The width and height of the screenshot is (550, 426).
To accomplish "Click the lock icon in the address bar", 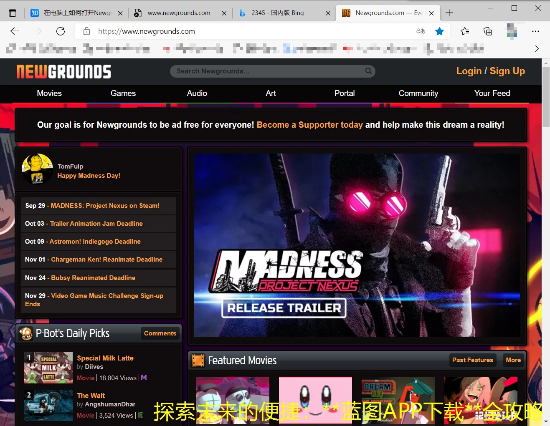I will (x=86, y=31).
